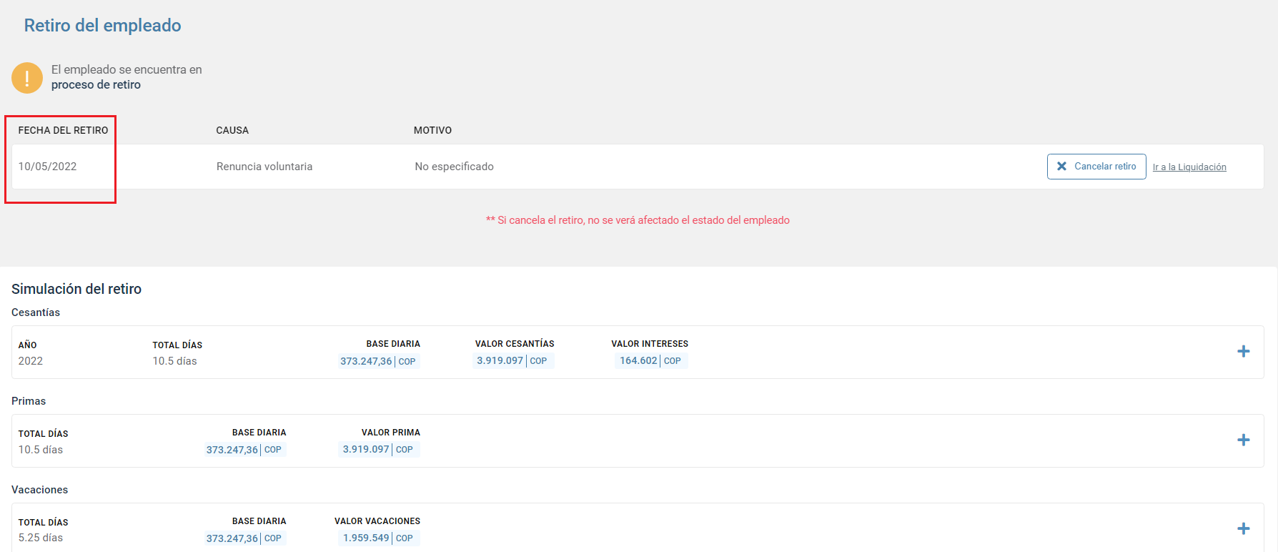The width and height of the screenshot is (1278, 552).
Task: Click the No especificado motive value
Action: tap(454, 167)
